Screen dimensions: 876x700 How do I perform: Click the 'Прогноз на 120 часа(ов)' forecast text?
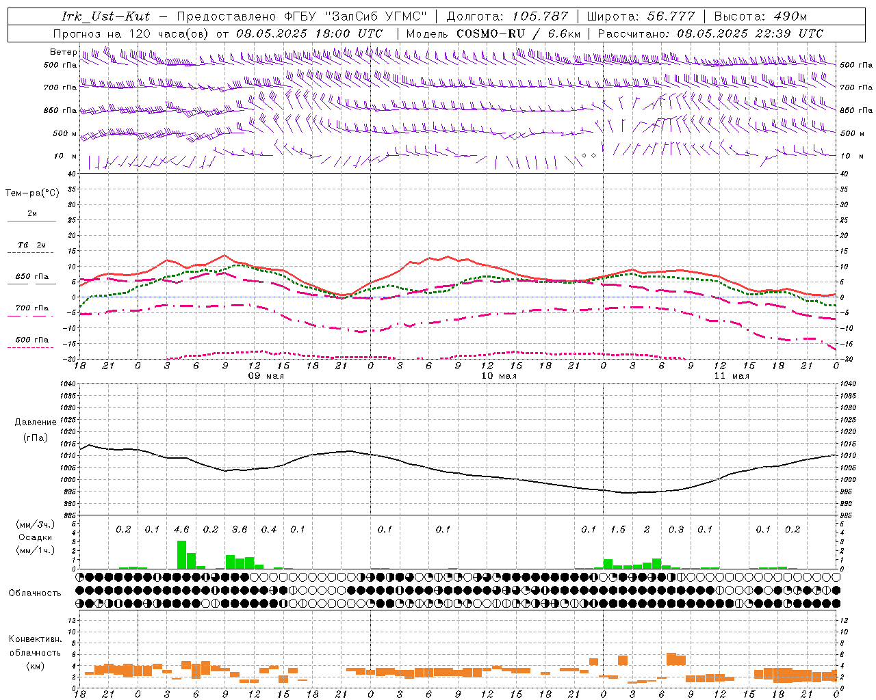pos(131,33)
